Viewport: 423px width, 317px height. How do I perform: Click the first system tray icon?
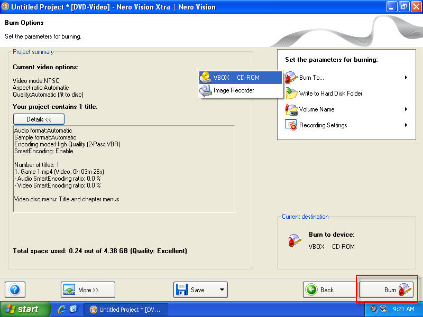pyautogui.click(x=374, y=309)
